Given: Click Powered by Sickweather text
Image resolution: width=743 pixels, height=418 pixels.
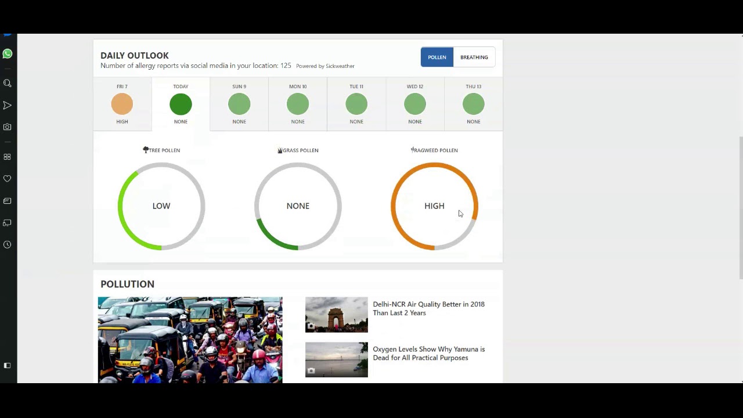Looking at the screenshot, I should pos(325,66).
